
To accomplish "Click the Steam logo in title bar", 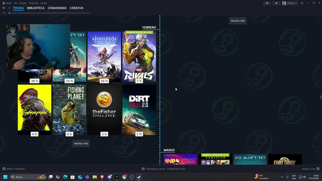I will pos(4,3).
